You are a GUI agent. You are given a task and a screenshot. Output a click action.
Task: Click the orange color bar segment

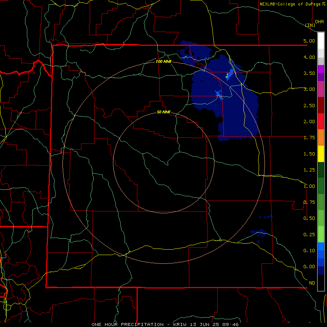[321, 137]
